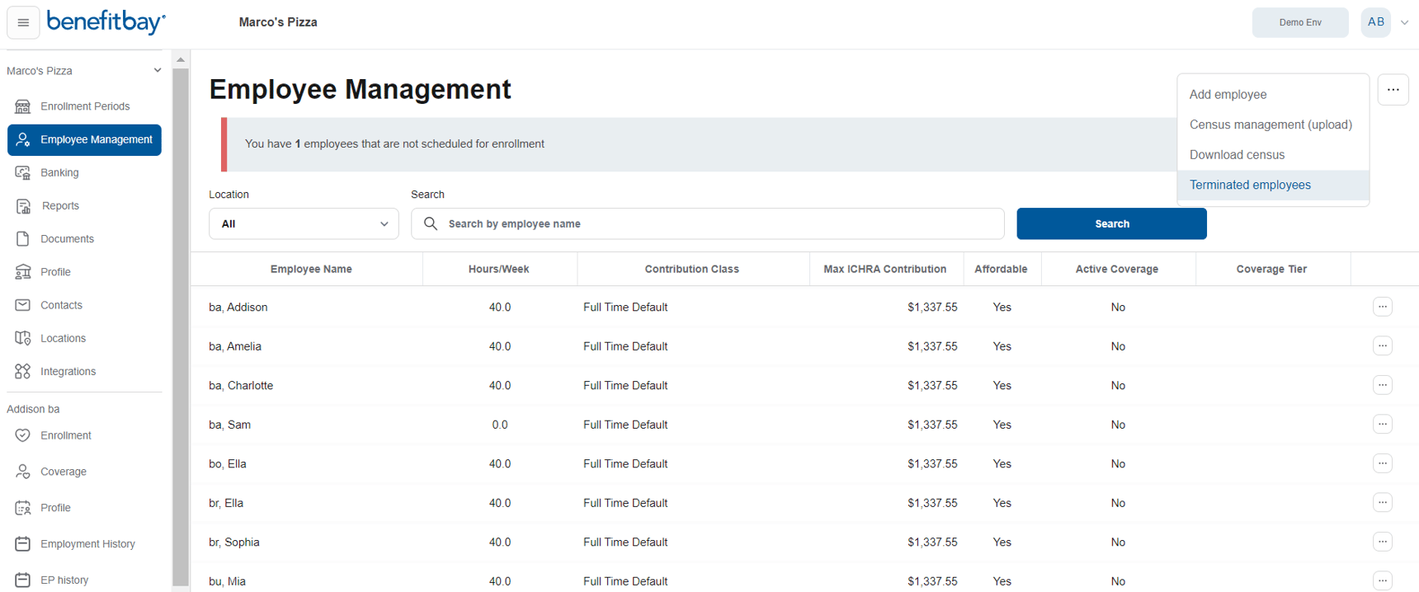Click the Employment History calendar icon
The height and width of the screenshot is (592, 1419).
(x=23, y=544)
